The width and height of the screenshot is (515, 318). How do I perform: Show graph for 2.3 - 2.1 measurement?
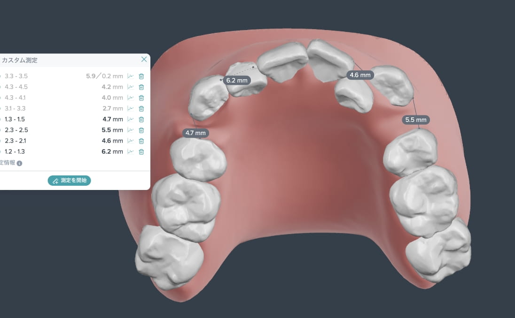pyautogui.click(x=130, y=141)
